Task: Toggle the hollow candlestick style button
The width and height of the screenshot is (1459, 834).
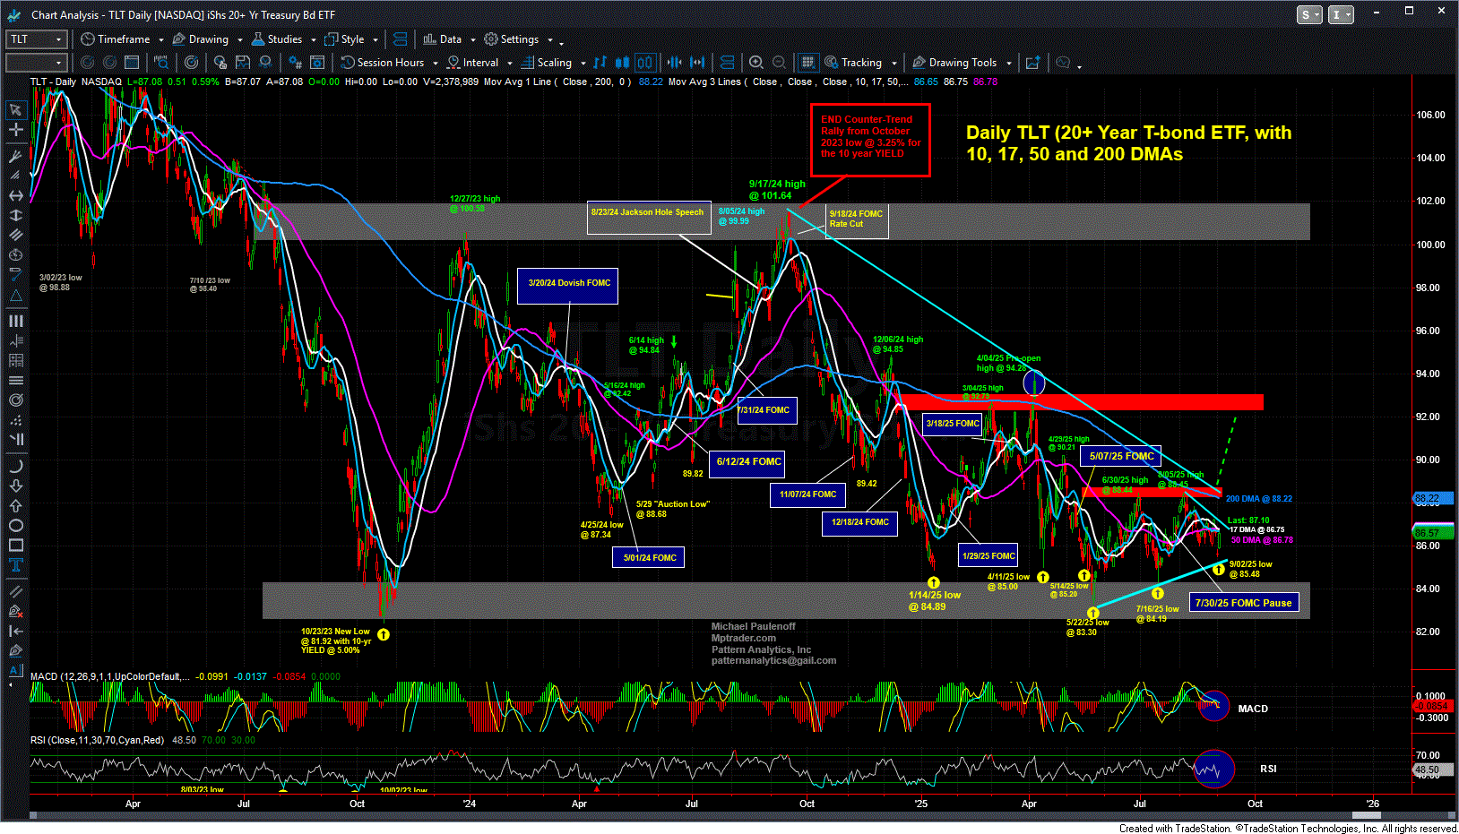Action: coord(645,63)
